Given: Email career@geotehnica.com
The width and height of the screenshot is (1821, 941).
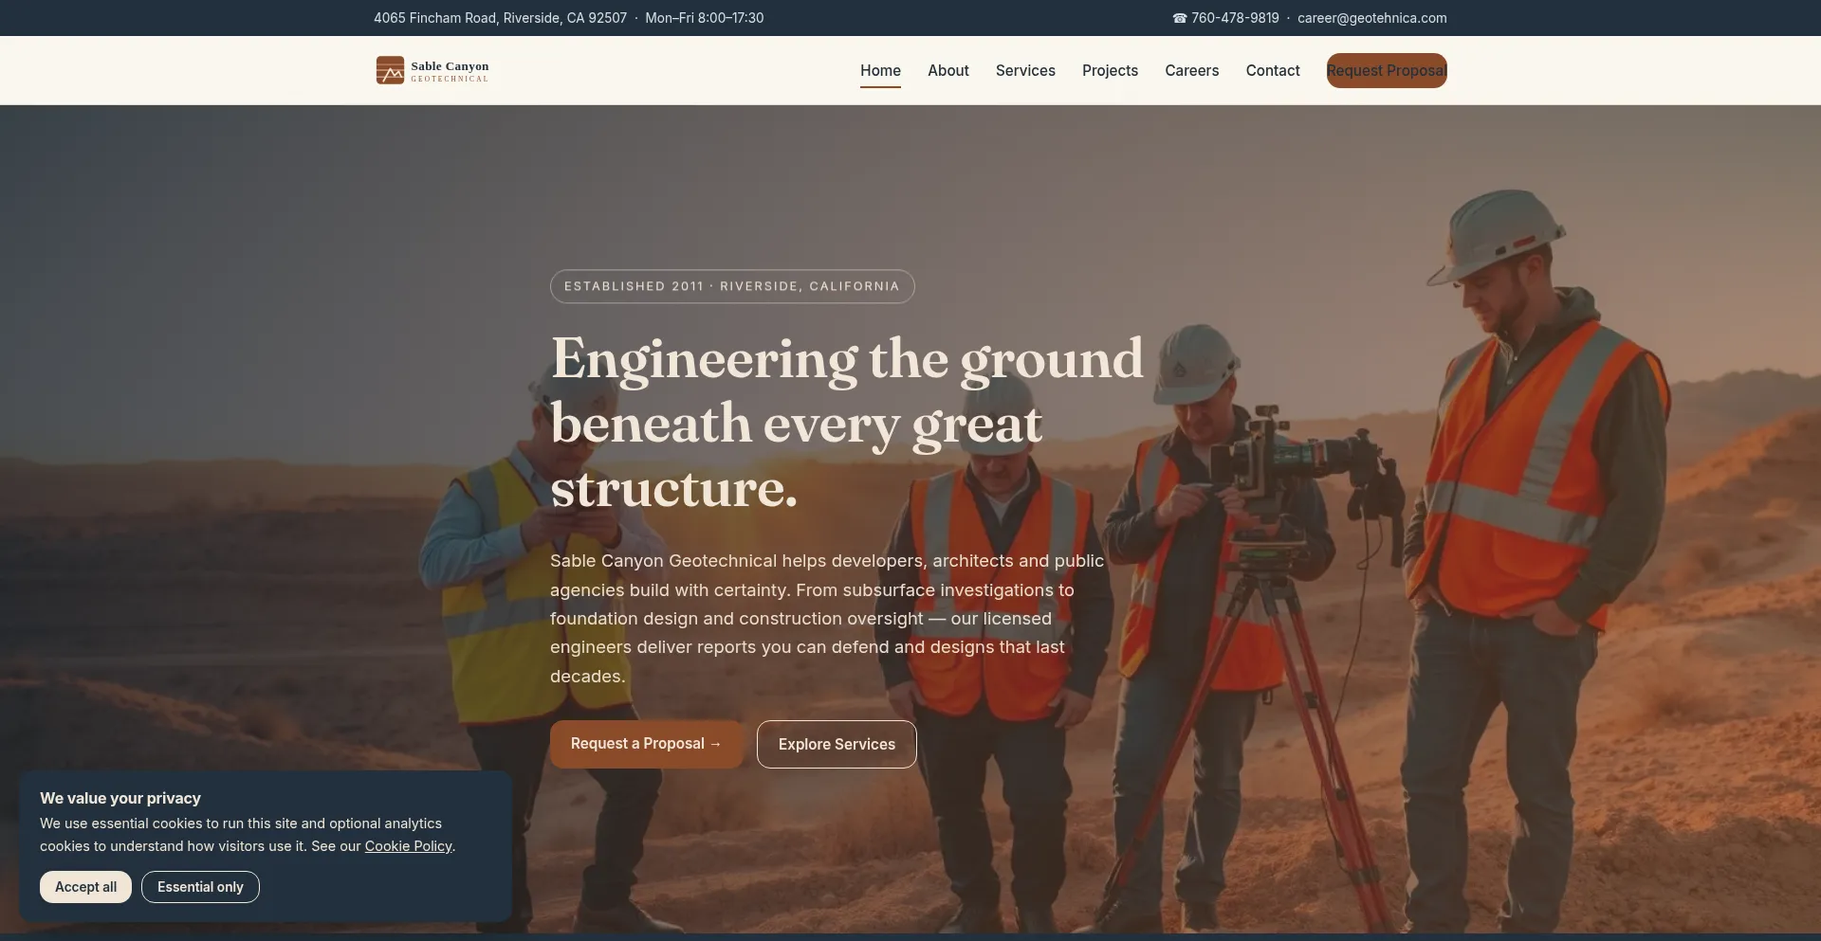Looking at the screenshot, I should (x=1371, y=18).
